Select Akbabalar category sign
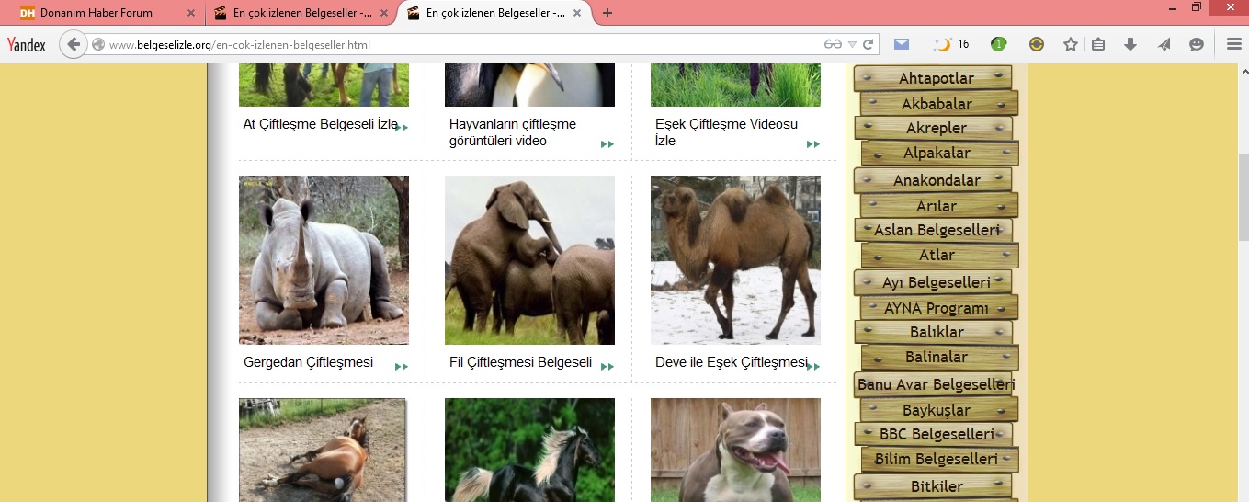The image size is (1249, 502). click(939, 103)
